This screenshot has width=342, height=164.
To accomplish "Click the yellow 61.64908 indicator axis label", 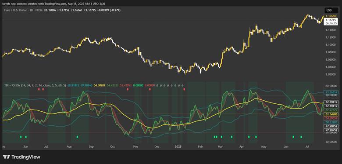I will [331, 114].
